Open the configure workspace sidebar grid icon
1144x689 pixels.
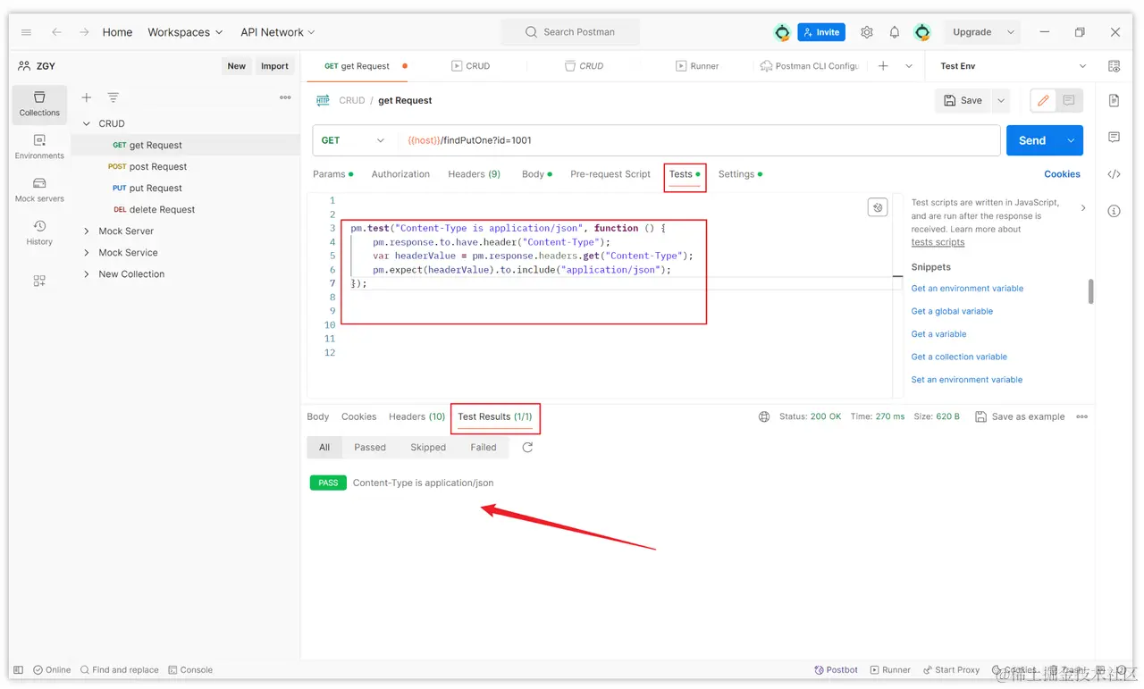click(x=39, y=281)
